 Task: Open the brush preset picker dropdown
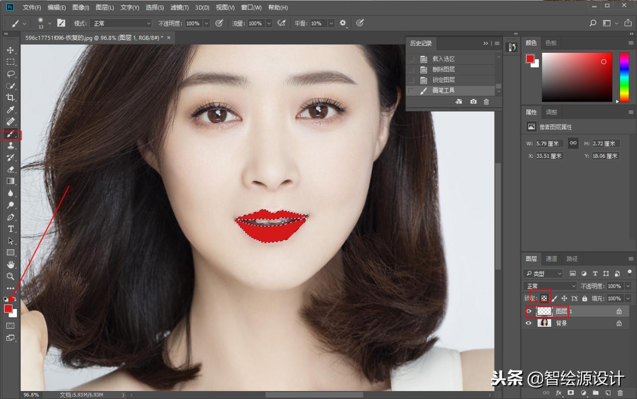[x=50, y=23]
